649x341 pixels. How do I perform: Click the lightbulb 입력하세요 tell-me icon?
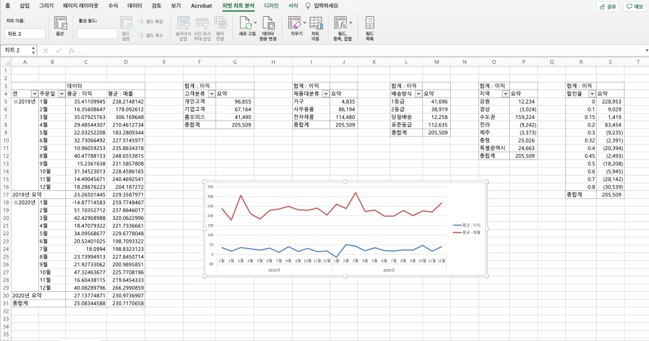(308, 6)
